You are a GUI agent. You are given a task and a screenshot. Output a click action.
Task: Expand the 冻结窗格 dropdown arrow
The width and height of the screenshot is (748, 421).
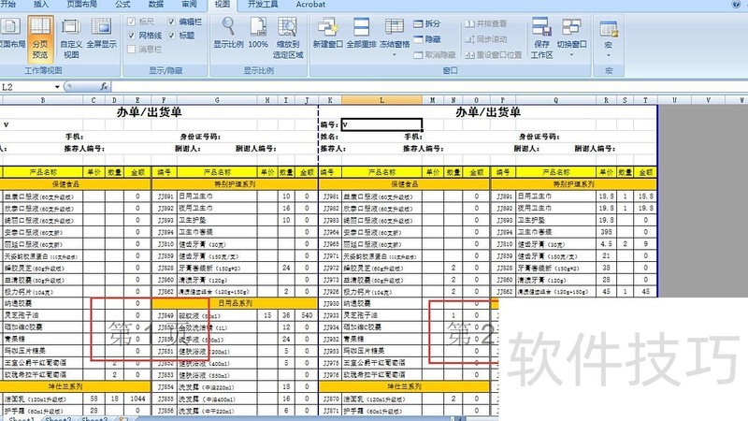pyautogui.click(x=395, y=55)
